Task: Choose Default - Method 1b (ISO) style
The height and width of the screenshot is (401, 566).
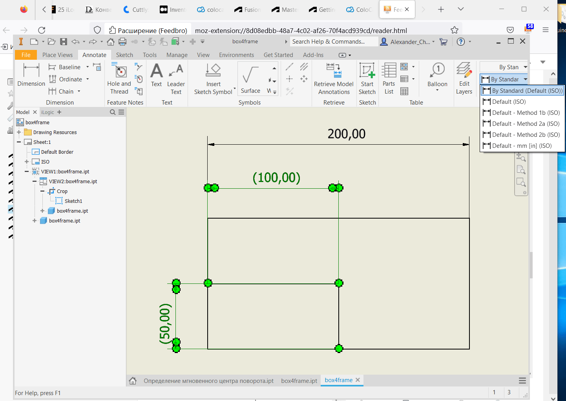Action: click(x=522, y=113)
